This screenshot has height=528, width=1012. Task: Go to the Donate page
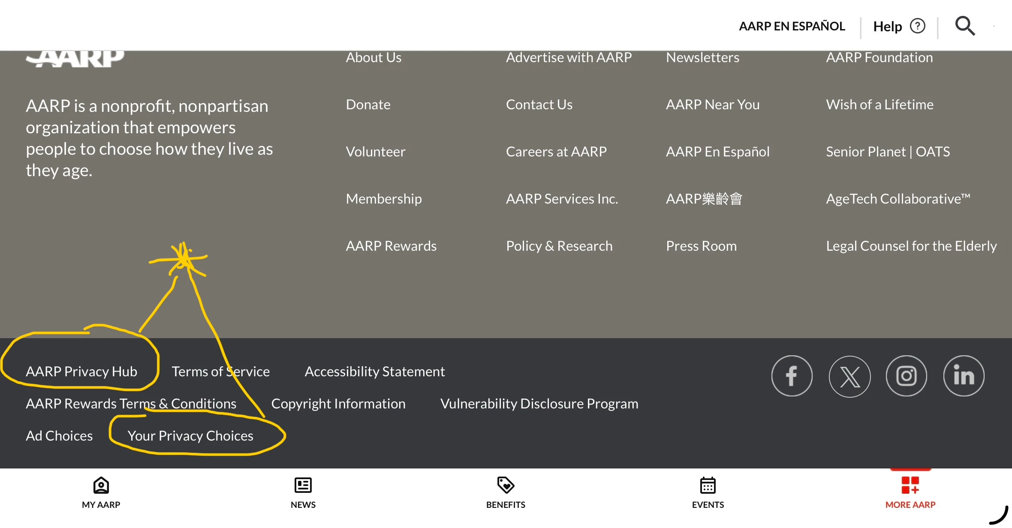(x=368, y=105)
